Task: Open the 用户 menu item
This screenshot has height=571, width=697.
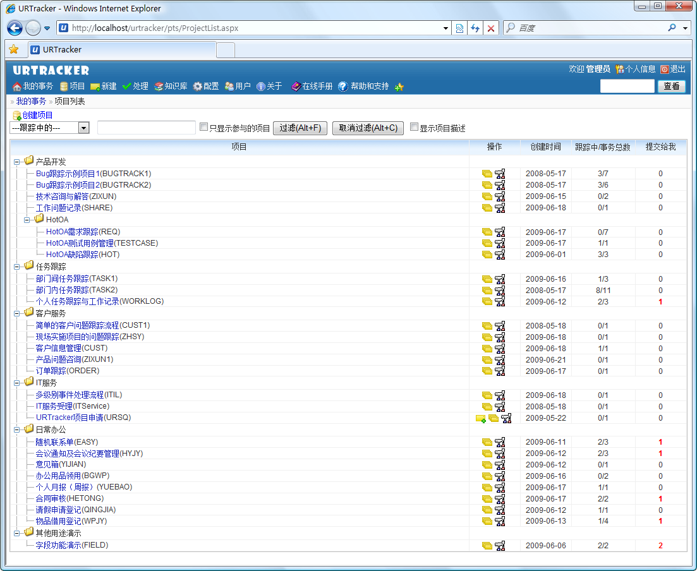Action: pyautogui.click(x=238, y=86)
